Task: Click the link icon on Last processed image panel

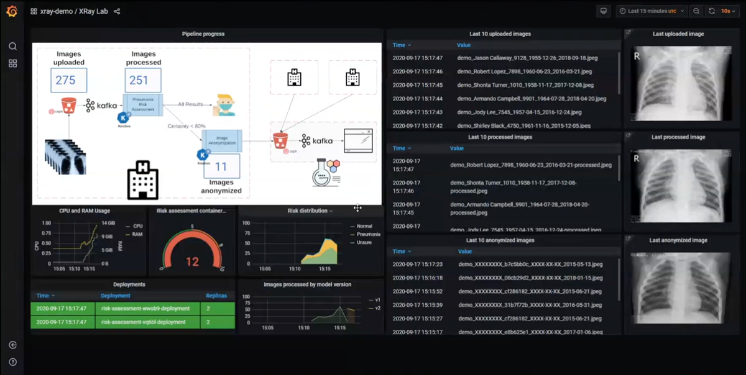Action: point(628,136)
